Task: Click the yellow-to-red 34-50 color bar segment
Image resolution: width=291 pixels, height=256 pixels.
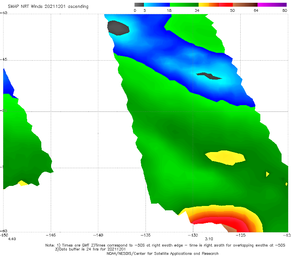Action: [215, 5]
